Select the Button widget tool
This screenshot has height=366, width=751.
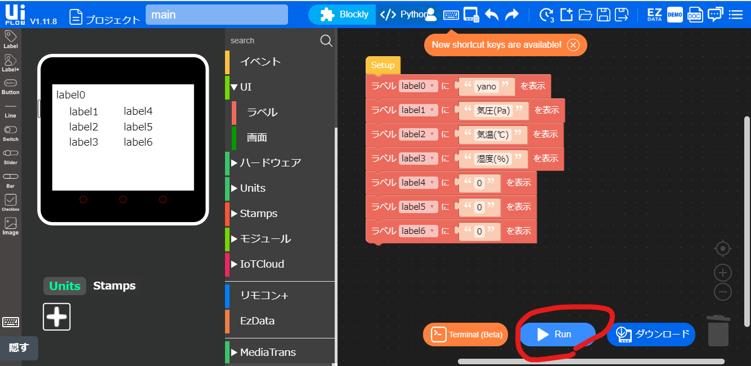tap(10, 85)
